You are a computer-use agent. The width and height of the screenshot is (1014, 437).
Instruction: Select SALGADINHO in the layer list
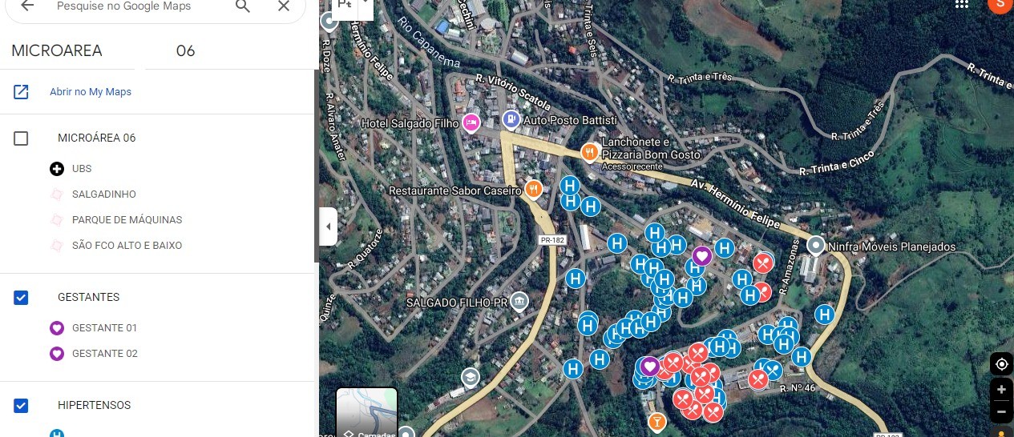[104, 194]
